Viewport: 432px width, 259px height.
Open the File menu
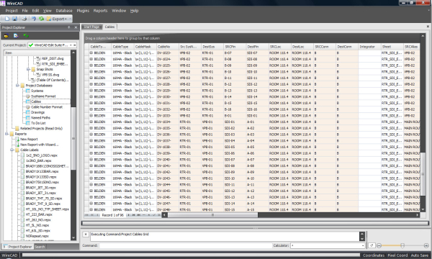[24, 11]
